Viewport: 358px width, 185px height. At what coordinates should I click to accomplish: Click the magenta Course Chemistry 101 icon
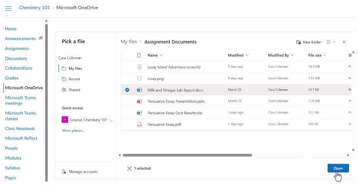point(65,120)
